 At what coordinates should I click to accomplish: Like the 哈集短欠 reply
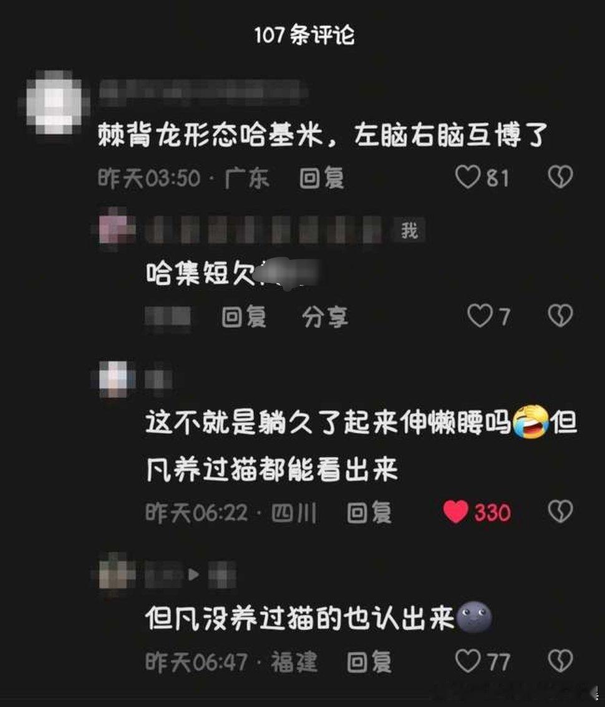tap(479, 315)
